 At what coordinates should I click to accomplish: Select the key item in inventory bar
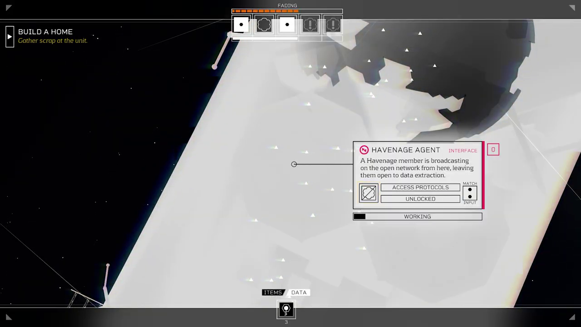tap(286, 310)
